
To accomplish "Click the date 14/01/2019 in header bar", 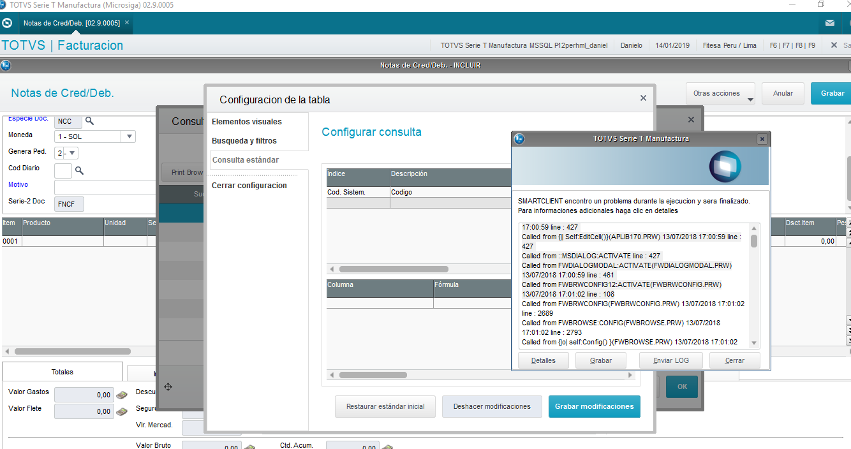I will (672, 45).
